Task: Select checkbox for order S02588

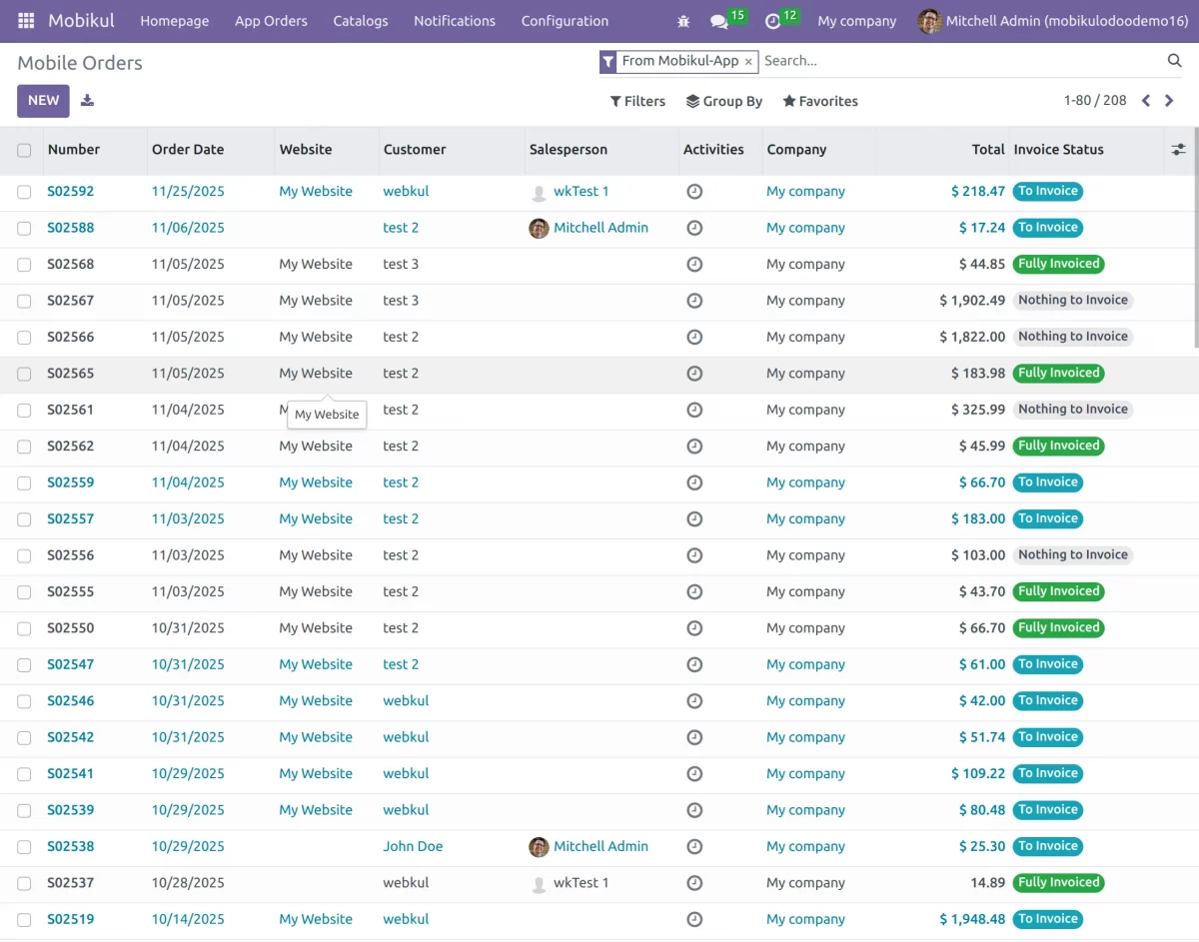Action: click(x=24, y=228)
